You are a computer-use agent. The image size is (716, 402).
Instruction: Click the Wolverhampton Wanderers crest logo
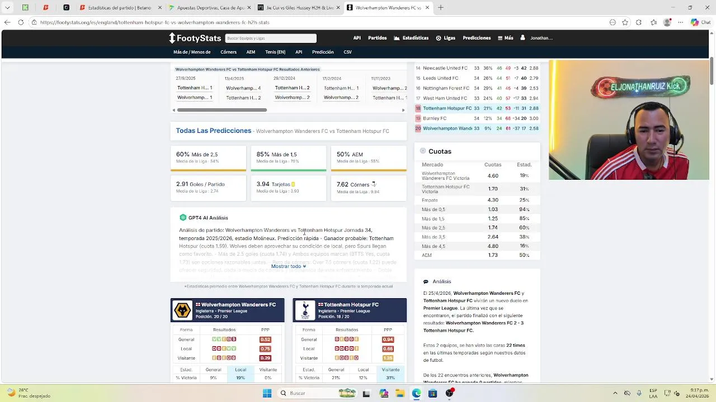point(182,310)
